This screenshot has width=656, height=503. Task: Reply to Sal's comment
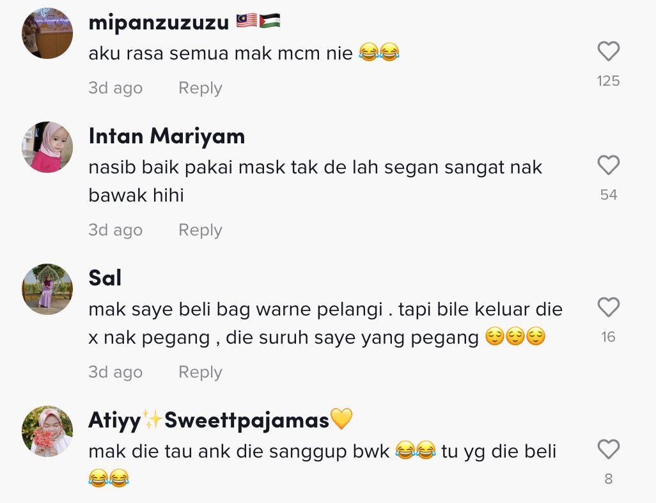click(x=200, y=372)
